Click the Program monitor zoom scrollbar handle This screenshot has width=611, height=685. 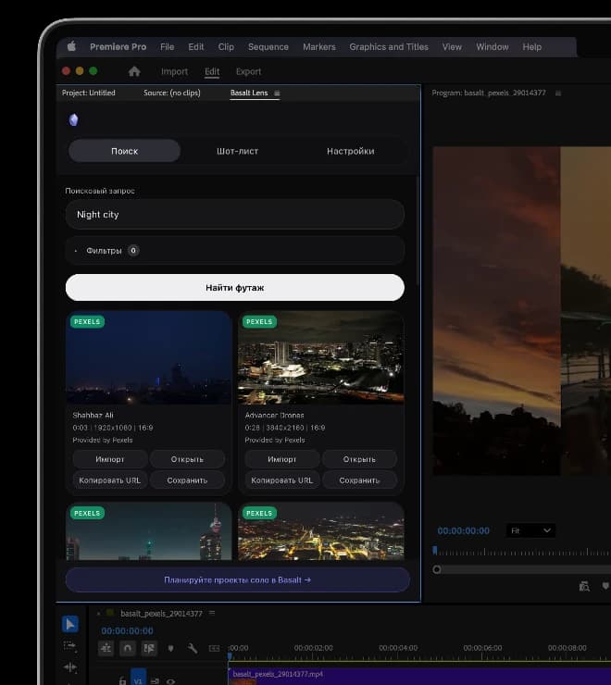click(437, 569)
